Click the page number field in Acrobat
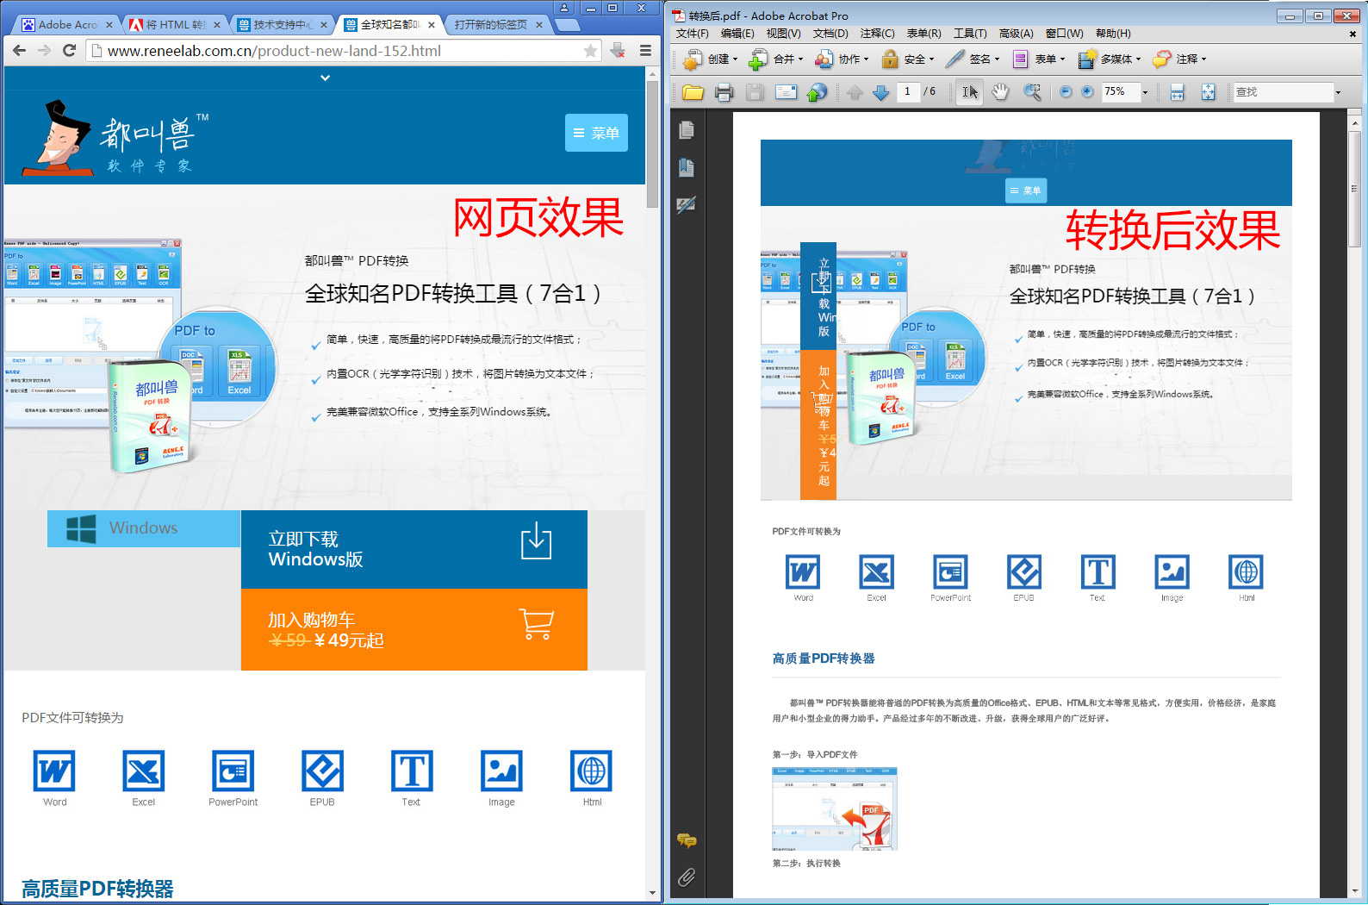This screenshot has width=1368, height=905. [x=907, y=91]
